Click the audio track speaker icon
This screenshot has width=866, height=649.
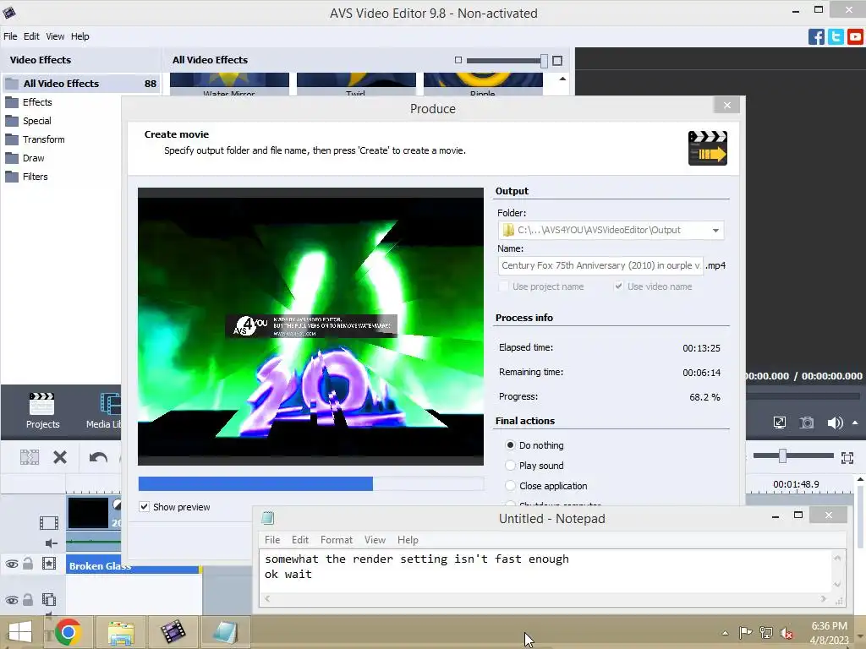point(51,543)
